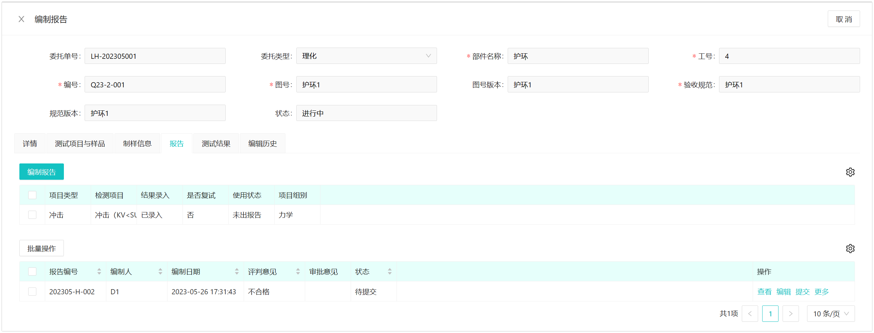
Task: Switch to the 测试结果 tab
Action: pyautogui.click(x=216, y=144)
